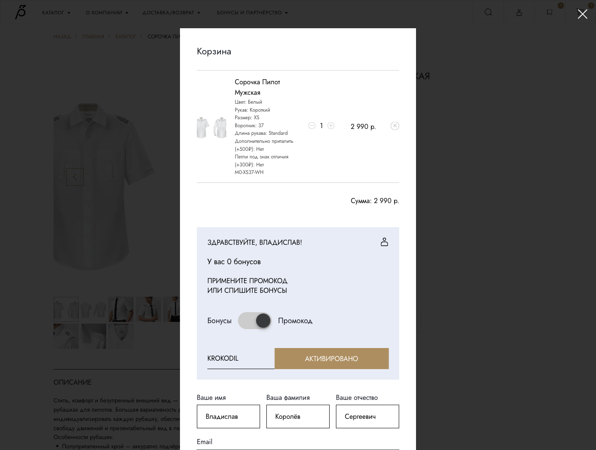Screen dimensions: 596x450
Task: Open the first cart product thumbnail
Action: point(203,128)
